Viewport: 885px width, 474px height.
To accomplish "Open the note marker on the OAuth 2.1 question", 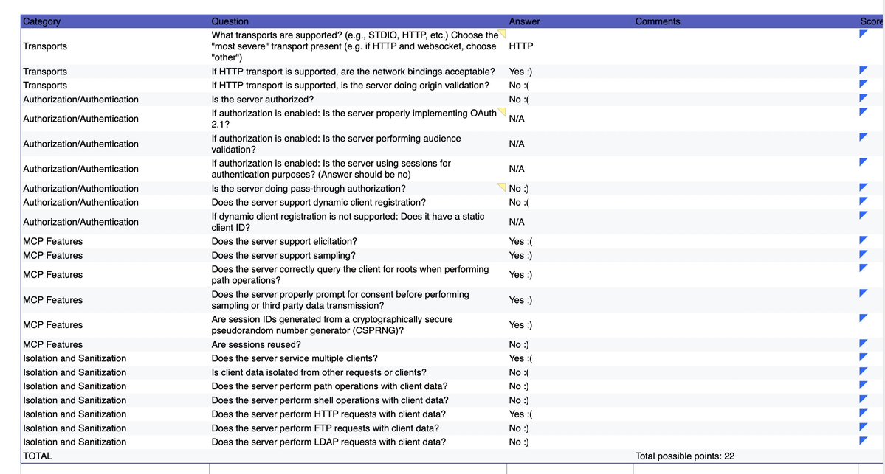I will click(502, 111).
